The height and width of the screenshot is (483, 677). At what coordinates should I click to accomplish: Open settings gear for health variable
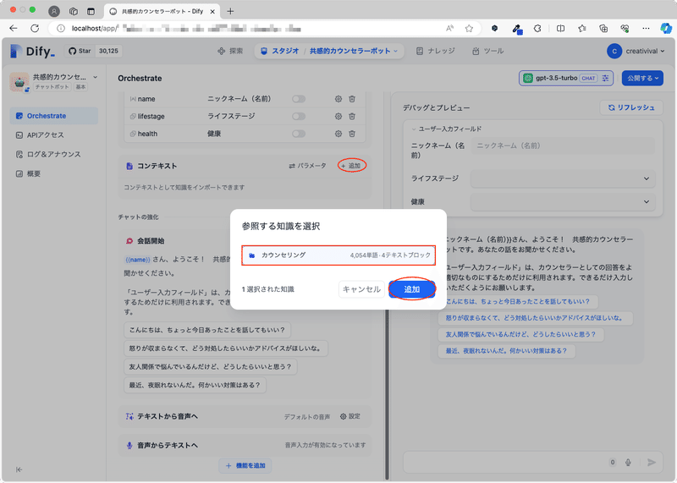pyautogui.click(x=338, y=134)
